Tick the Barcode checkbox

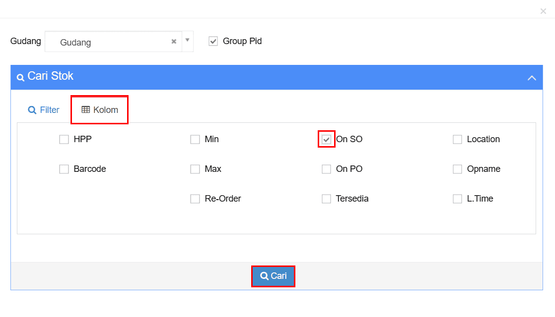(x=64, y=169)
